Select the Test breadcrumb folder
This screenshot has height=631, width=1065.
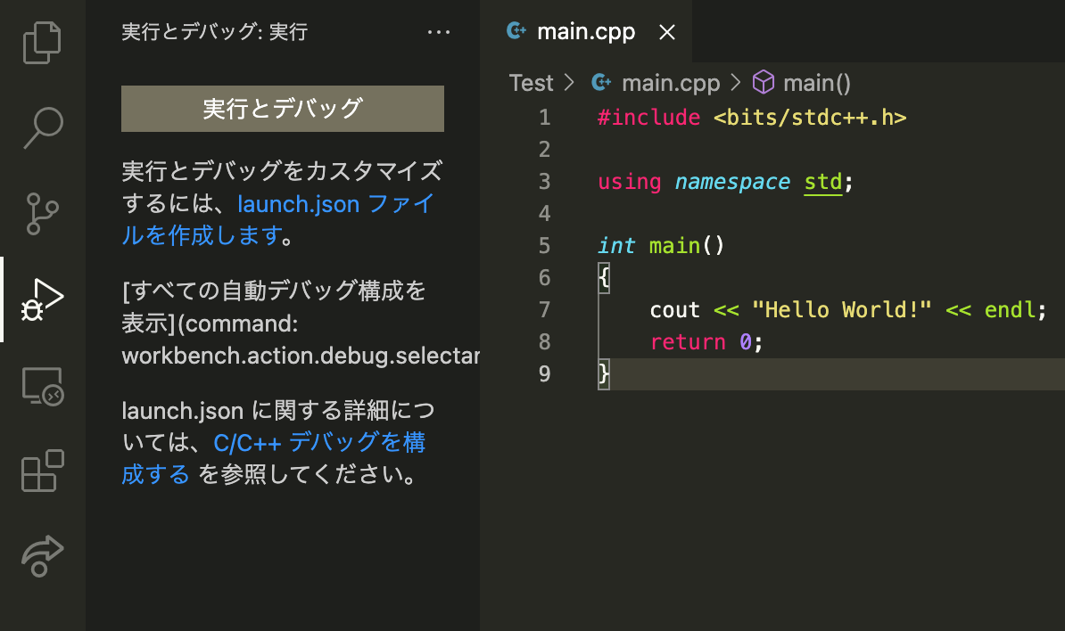(x=531, y=83)
